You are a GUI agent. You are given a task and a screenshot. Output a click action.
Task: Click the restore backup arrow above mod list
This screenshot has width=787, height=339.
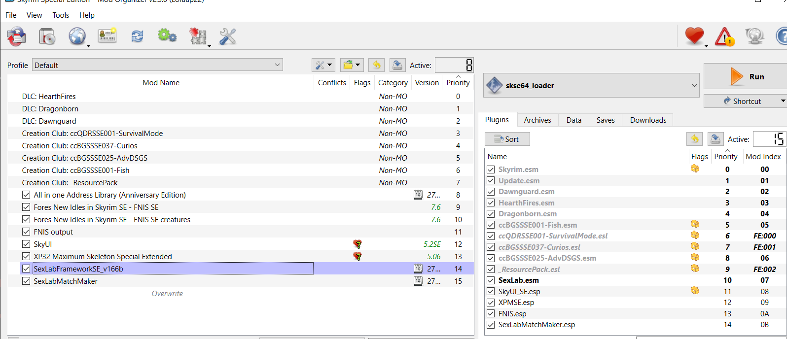tap(377, 65)
